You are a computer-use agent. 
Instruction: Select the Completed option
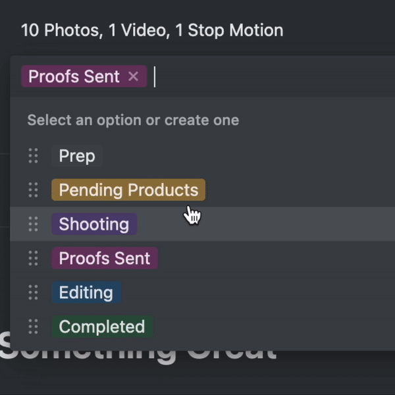(x=102, y=327)
